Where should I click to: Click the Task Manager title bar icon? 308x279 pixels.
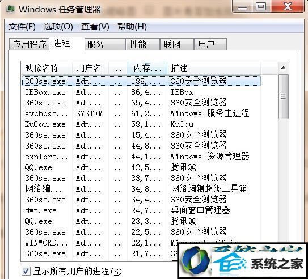tap(10, 9)
